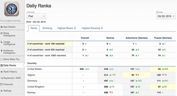This screenshot has height=96, width=177.
Task: Open the Oct 22, 2015 date dropdown
Action: click(166, 16)
